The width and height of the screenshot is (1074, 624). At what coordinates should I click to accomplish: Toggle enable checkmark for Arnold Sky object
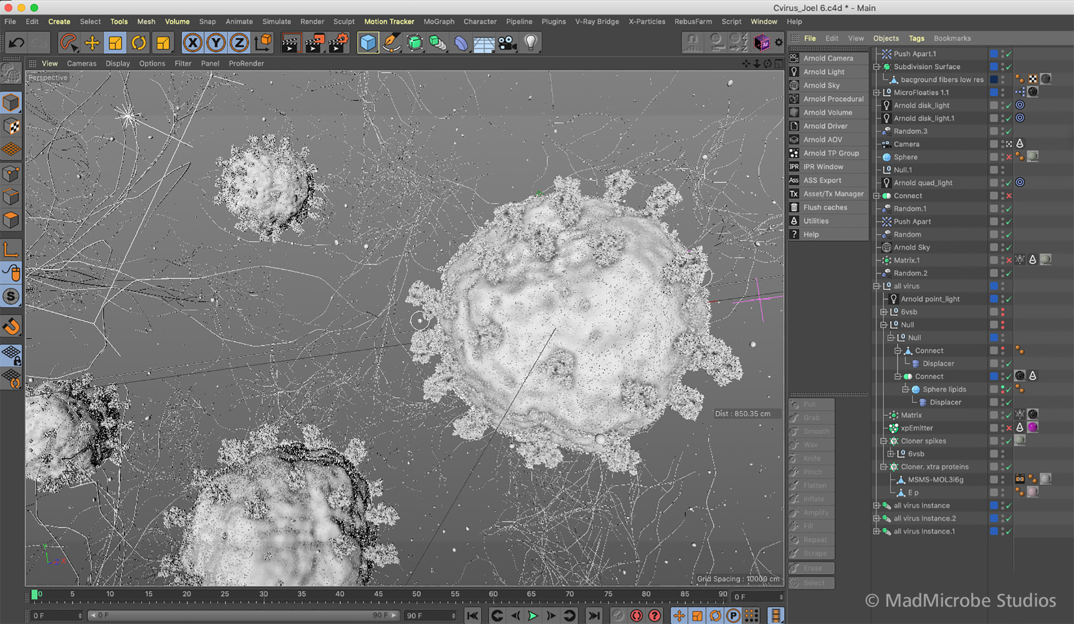1009,247
